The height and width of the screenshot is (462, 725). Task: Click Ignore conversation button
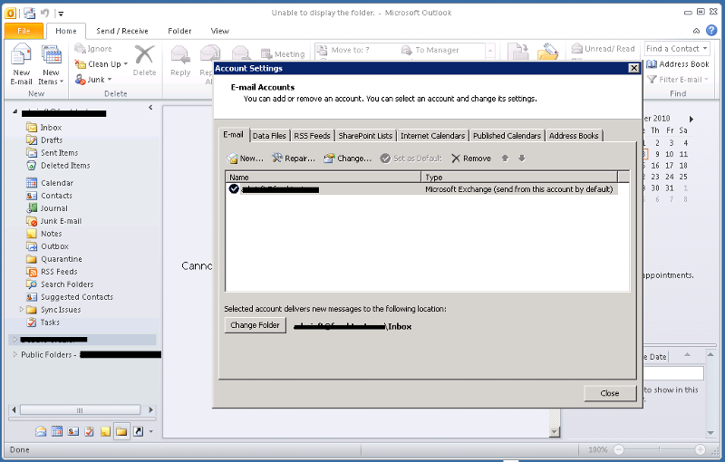(x=93, y=49)
